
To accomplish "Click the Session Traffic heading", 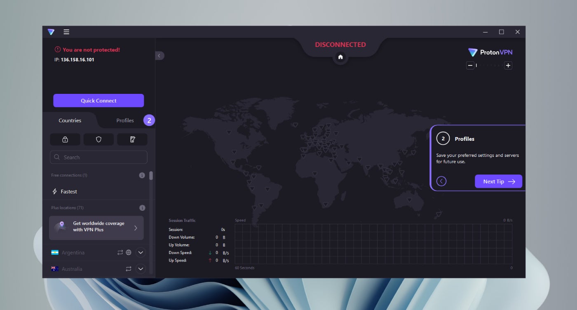I will pos(182,221).
